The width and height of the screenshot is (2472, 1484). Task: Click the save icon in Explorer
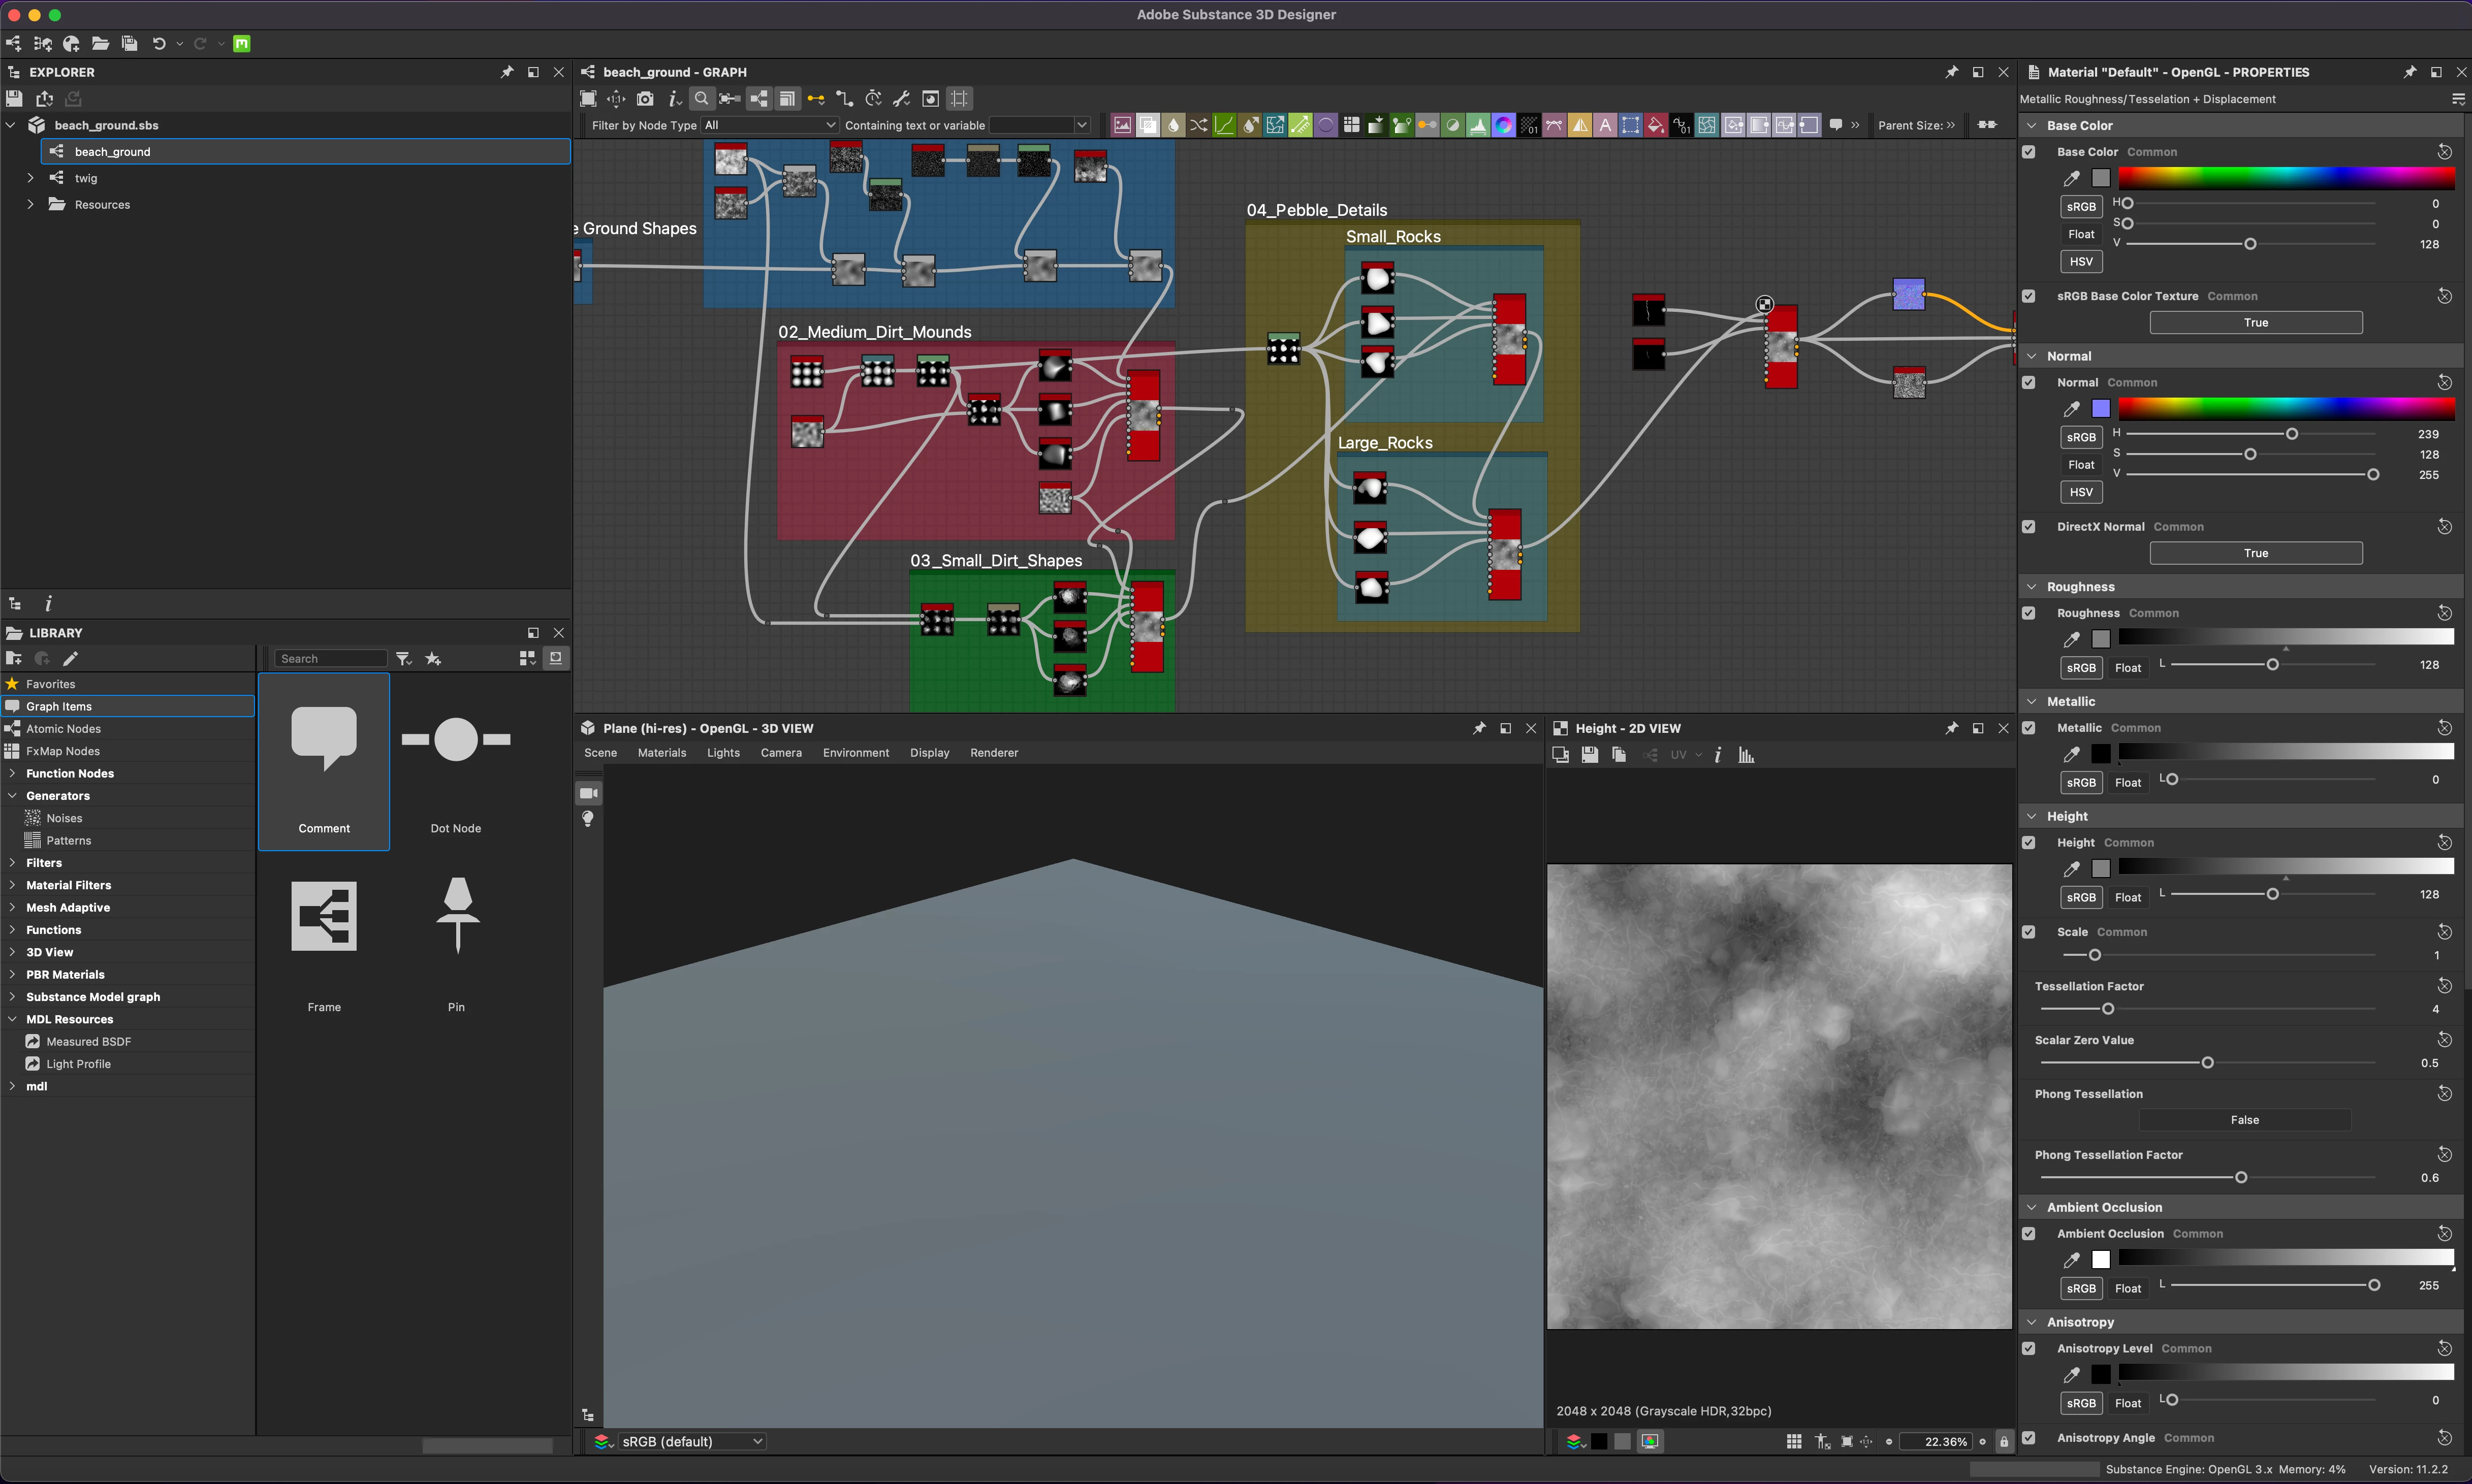(x=14, y=98)
